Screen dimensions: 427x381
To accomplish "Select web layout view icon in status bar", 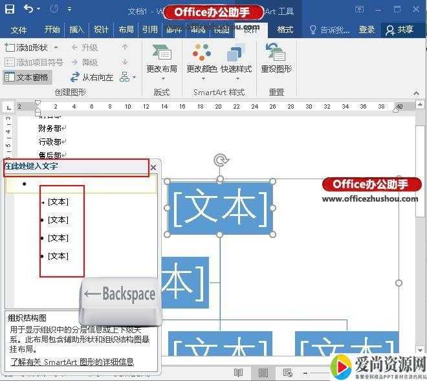I will click(288, 373).
